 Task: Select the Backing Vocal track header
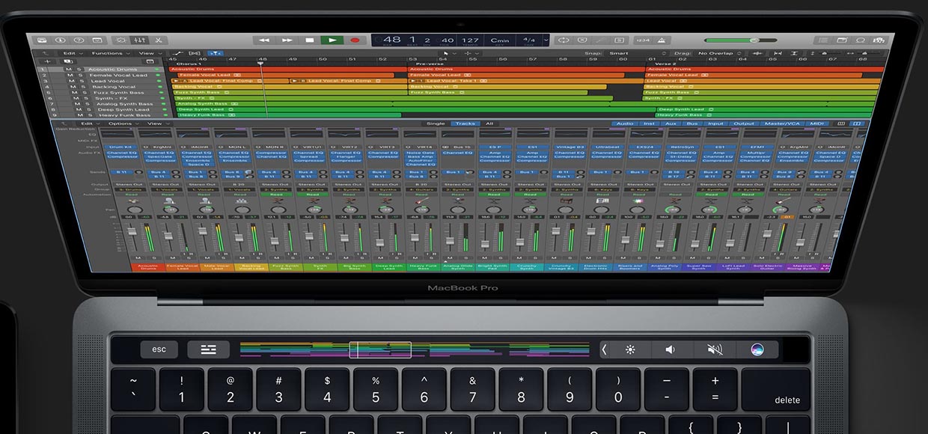point(114,87)
